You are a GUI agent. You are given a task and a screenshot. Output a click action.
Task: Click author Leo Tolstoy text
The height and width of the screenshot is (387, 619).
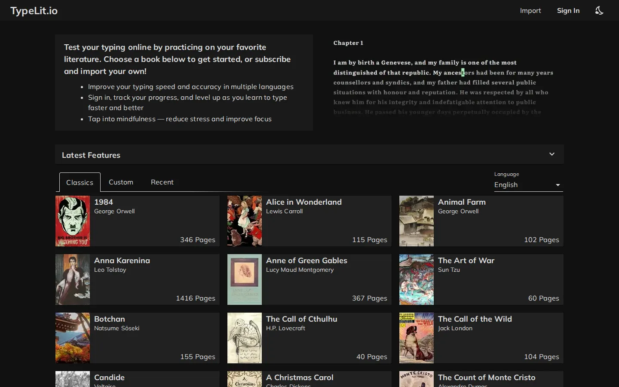pos(110,270)
